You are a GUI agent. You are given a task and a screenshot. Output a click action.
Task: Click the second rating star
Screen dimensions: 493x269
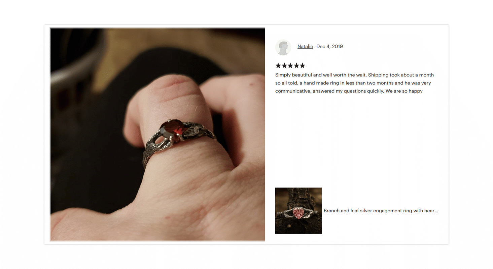click(284, 65)
